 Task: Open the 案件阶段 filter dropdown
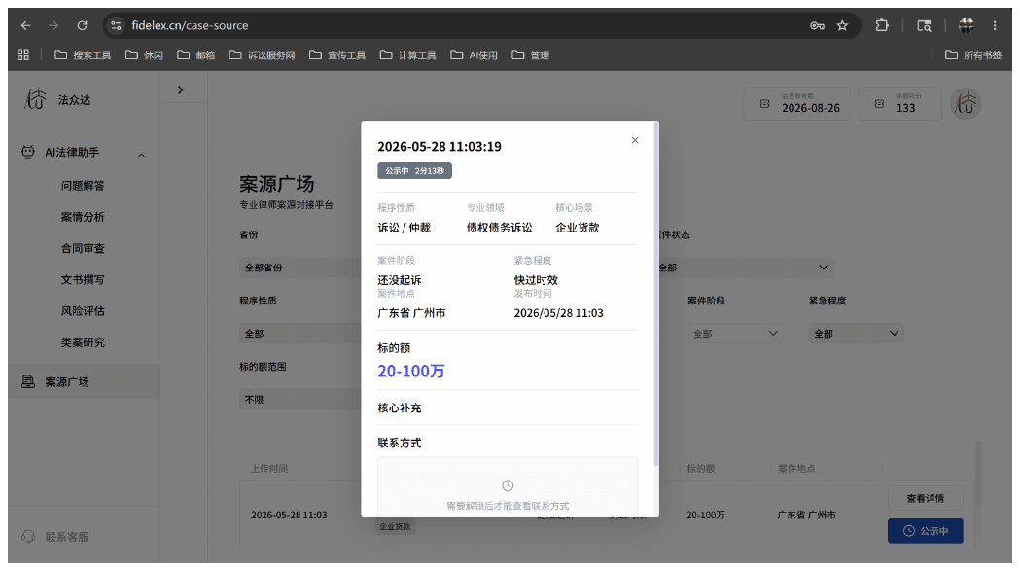[734, 334]
